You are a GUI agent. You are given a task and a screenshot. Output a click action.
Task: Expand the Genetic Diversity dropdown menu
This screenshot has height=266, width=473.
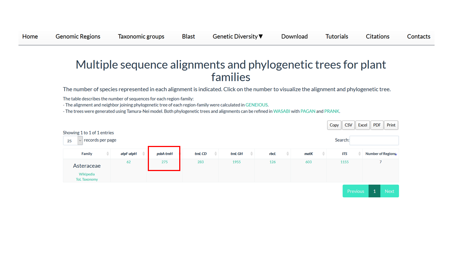click(x=238, y=36)
